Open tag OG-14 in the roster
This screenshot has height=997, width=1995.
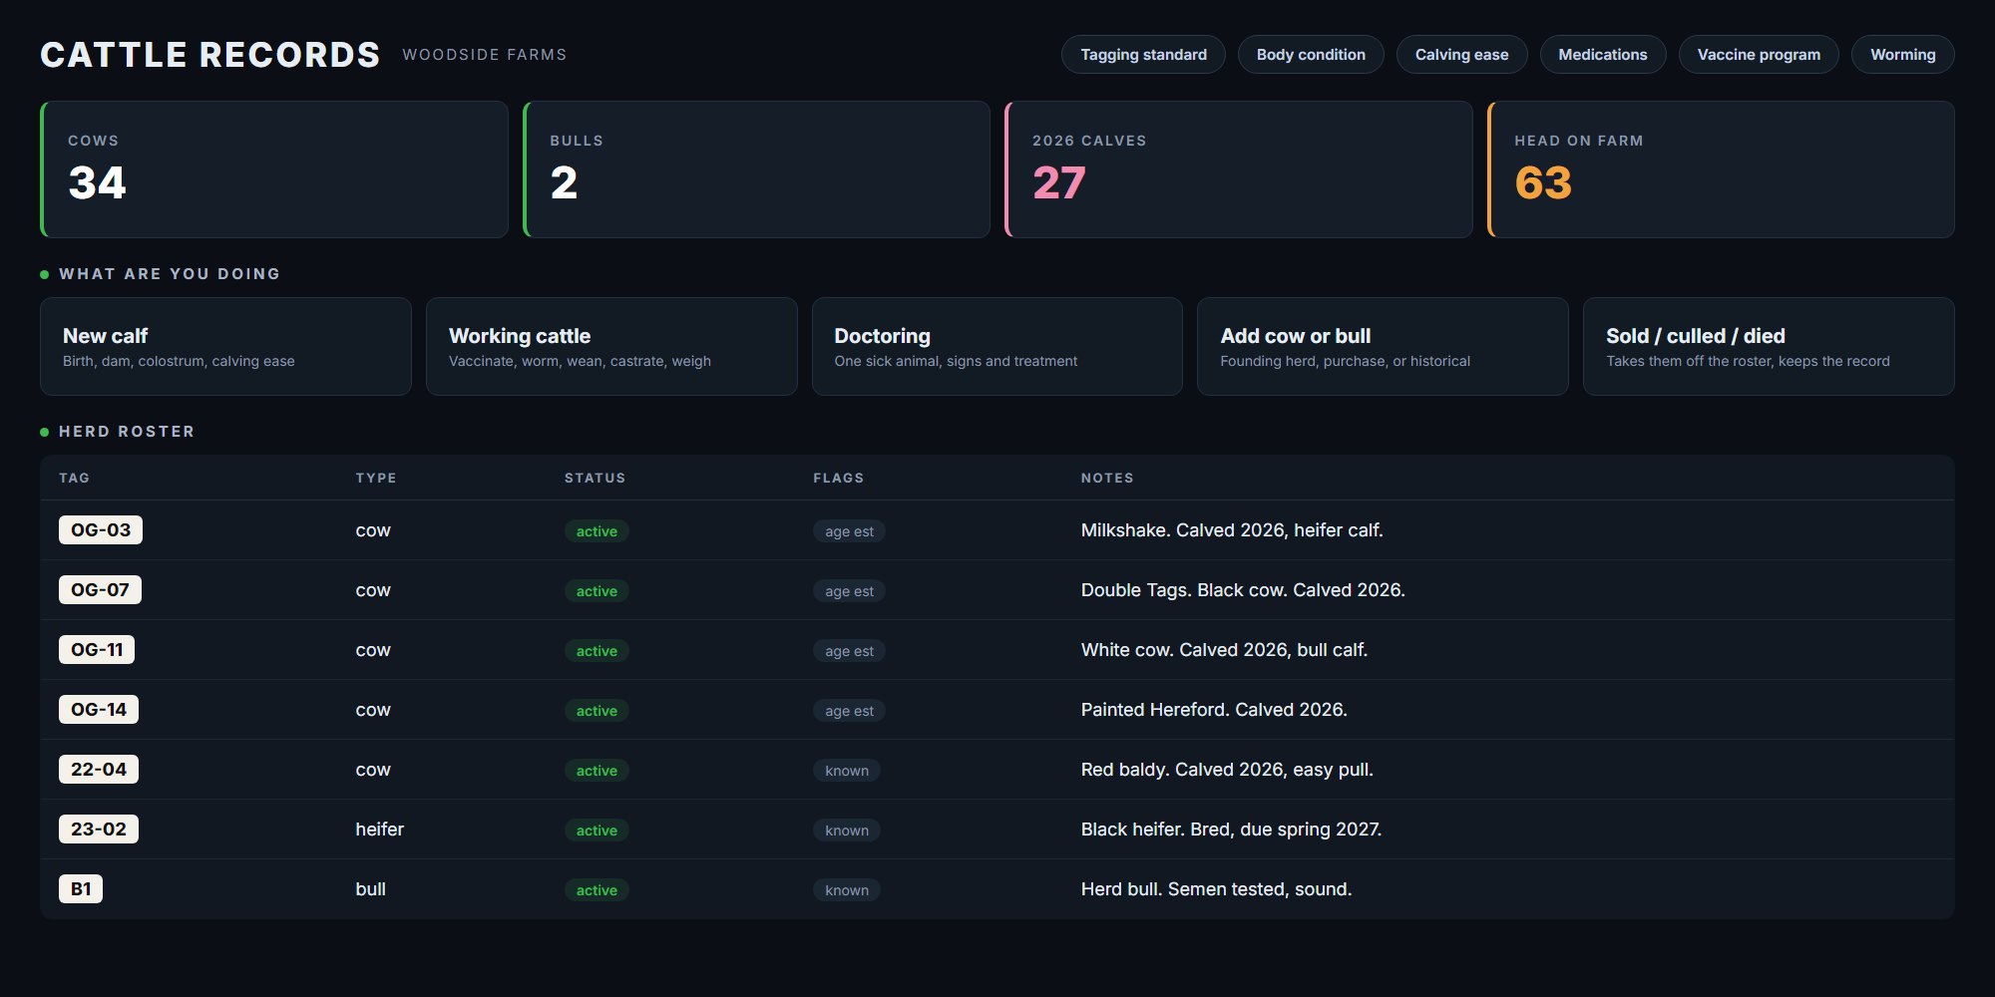(x=99, y=709)
